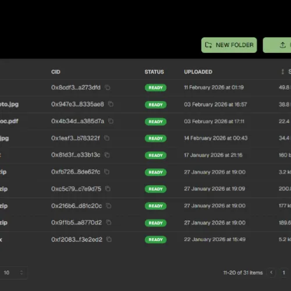
Task: Go to previous page with left chevron
Action: pos(271,272)
